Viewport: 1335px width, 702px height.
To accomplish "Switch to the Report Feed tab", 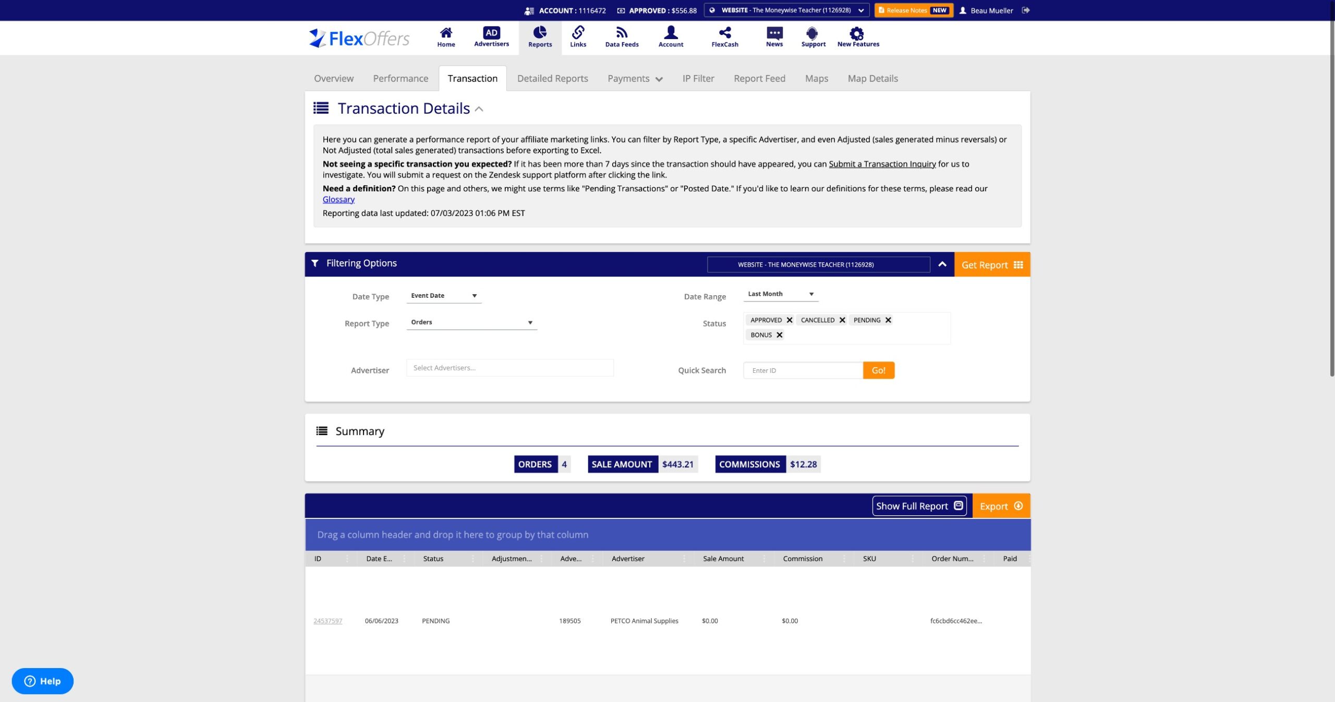I will 759,79.
